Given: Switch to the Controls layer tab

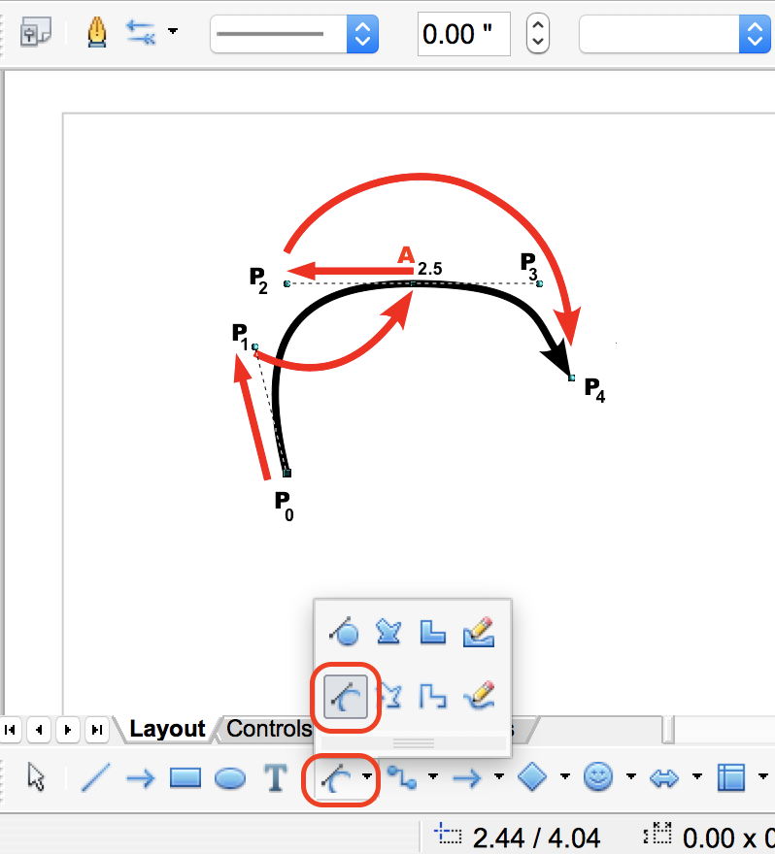Looking at the screenshot, I should pos(269,729).
